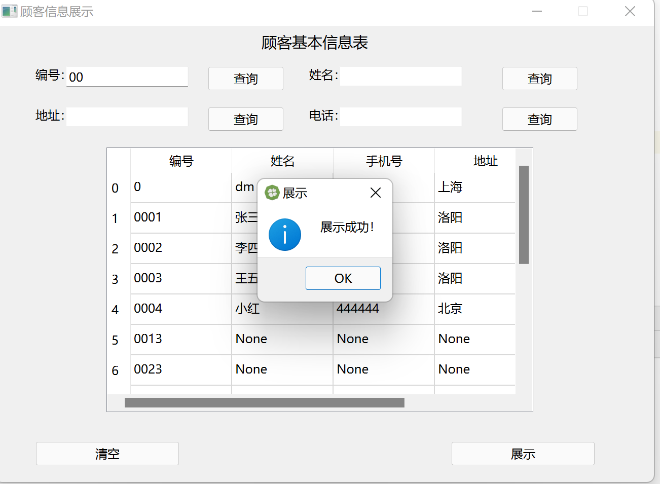Viewport: 660px width, 484px height.
Task: Click the empty 电话 input field
Action: [400, 117]
